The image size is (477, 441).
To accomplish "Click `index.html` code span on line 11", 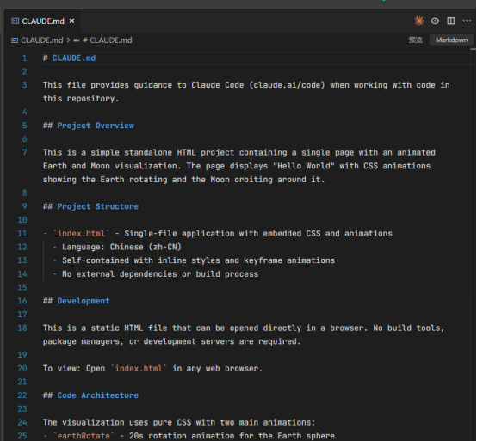I will [81, 233].
